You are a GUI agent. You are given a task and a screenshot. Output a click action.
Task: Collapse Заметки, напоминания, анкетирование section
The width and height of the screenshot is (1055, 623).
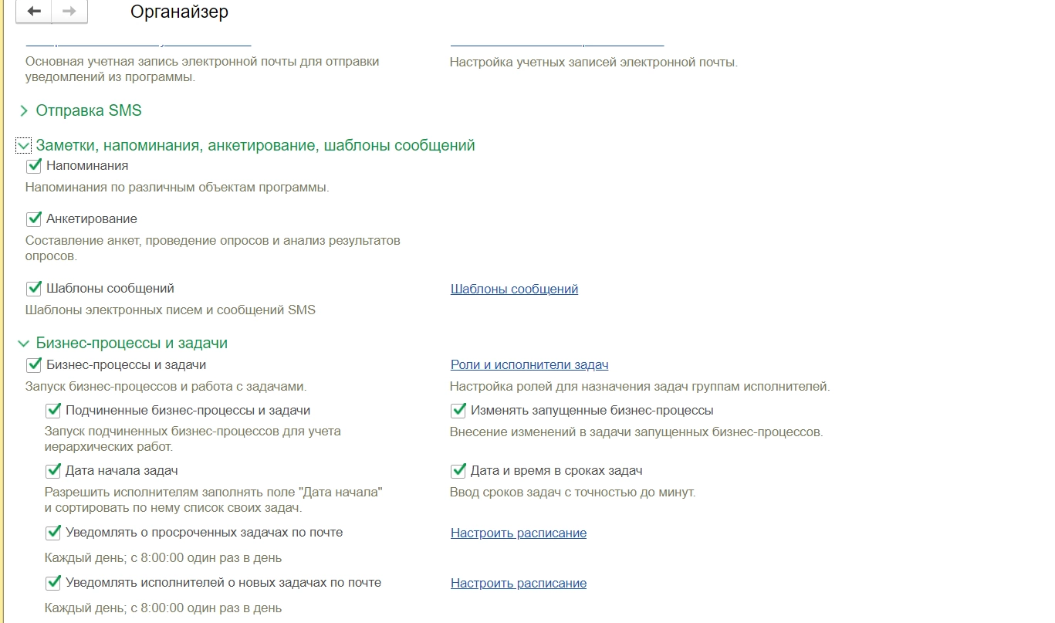(24, 145)
